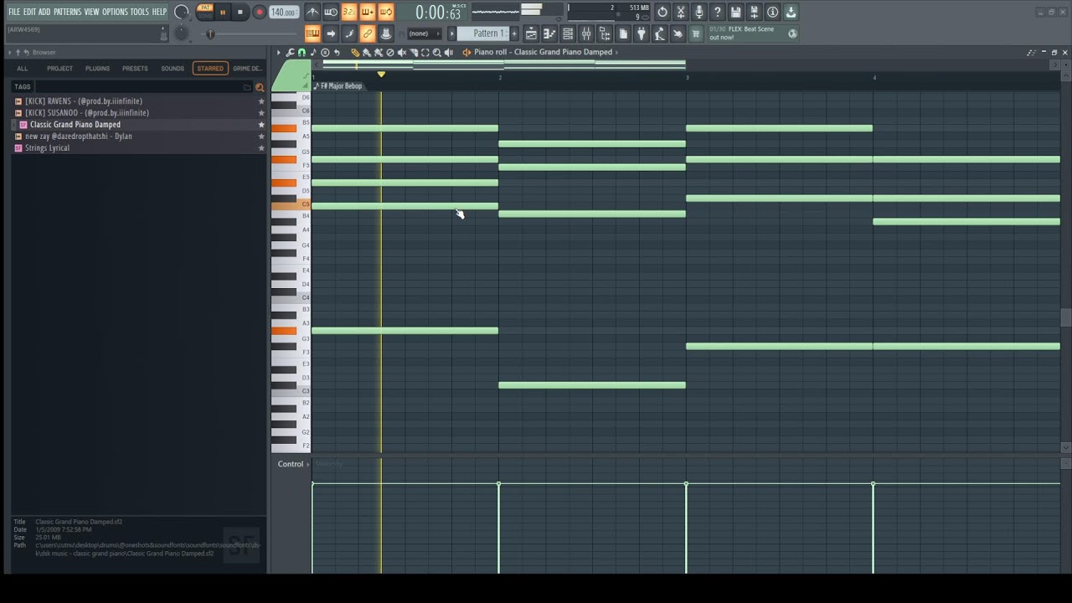This screenshot has height=603, width=1072.
Task: Open the Playlist view icon
Action: coord(531,33)
